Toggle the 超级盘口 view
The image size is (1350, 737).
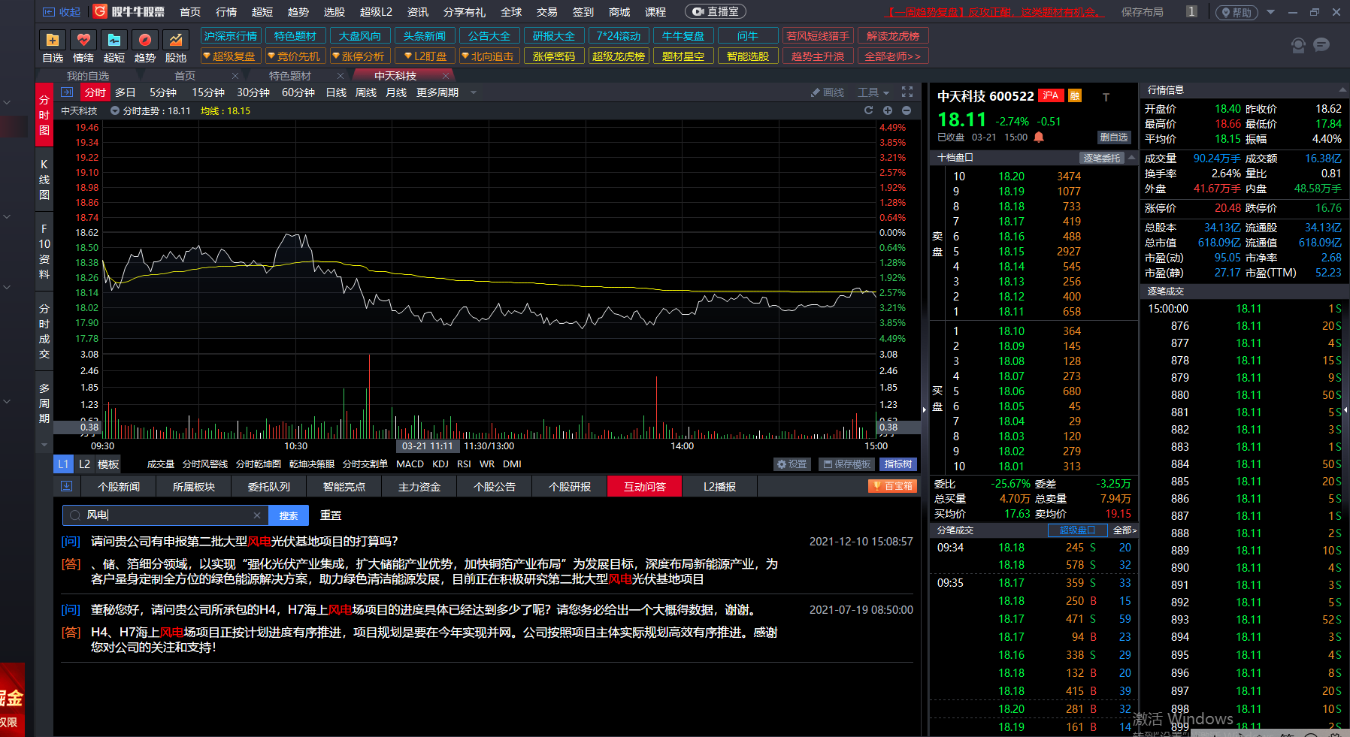click(1078, 530)
